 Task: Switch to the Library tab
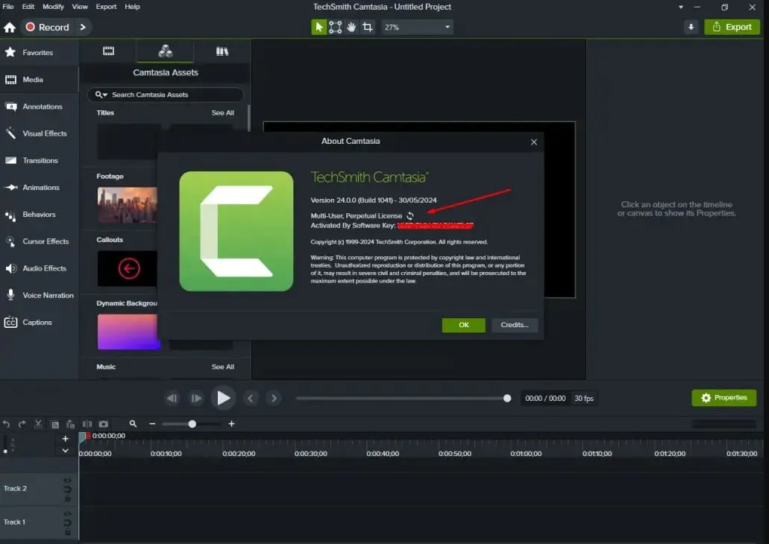(222, 51)
